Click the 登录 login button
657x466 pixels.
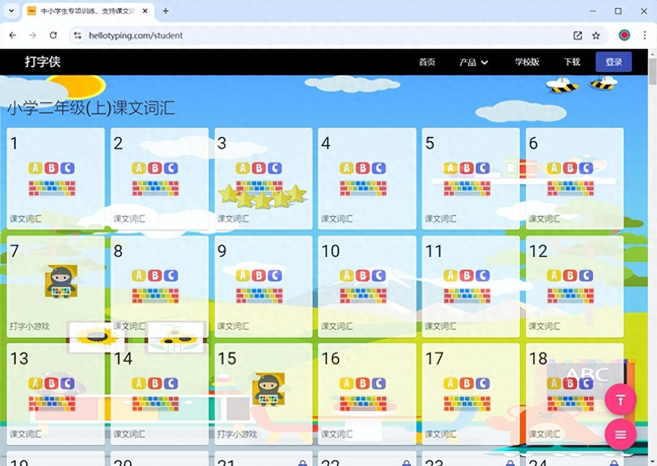pos(613,62)
